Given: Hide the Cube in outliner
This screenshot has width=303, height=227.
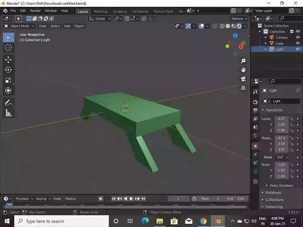Looking at the screenshot, I should (298, 43).
